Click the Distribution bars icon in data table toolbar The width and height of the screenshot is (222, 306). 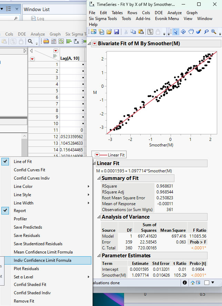(69, 41)
